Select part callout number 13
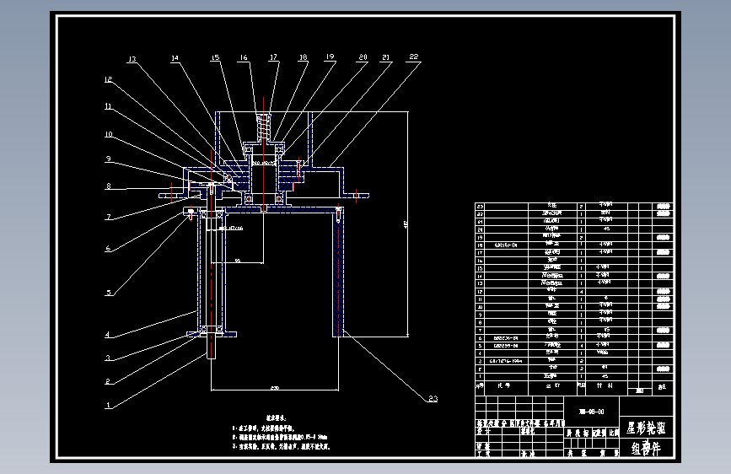 coord(132,59)
